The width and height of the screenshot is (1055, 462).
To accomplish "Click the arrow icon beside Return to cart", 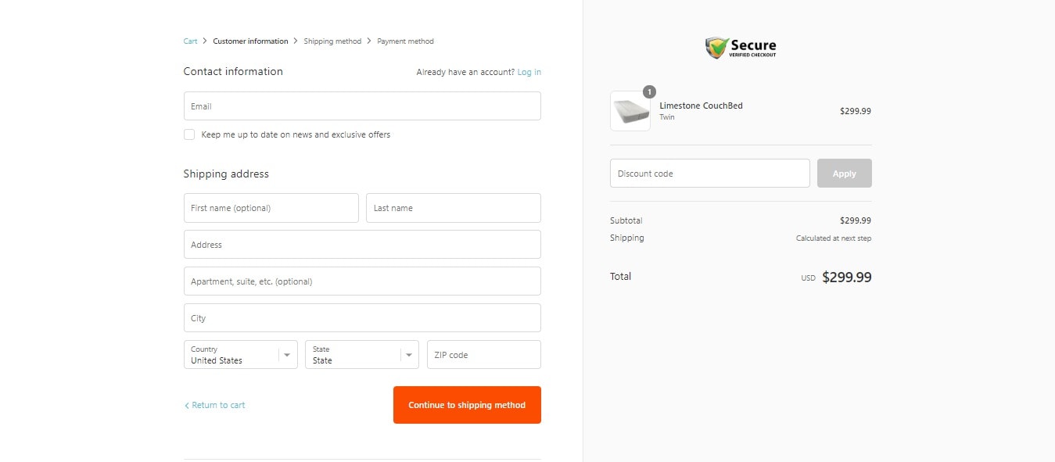I will click(187, 406).
